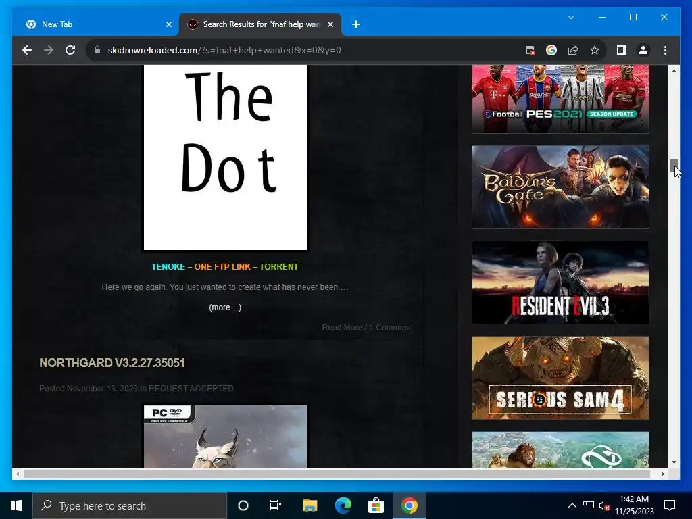Show hidden system tray icons
Viewport: 692px width, 519px height.
point(572,505)
